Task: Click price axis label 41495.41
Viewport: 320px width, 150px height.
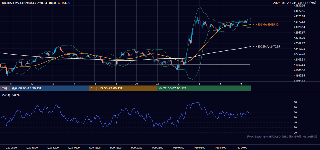Action: point(299,81)
